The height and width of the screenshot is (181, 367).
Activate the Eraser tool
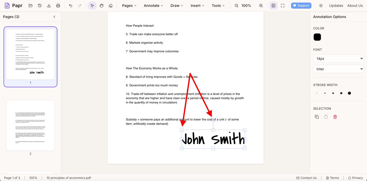111,5
